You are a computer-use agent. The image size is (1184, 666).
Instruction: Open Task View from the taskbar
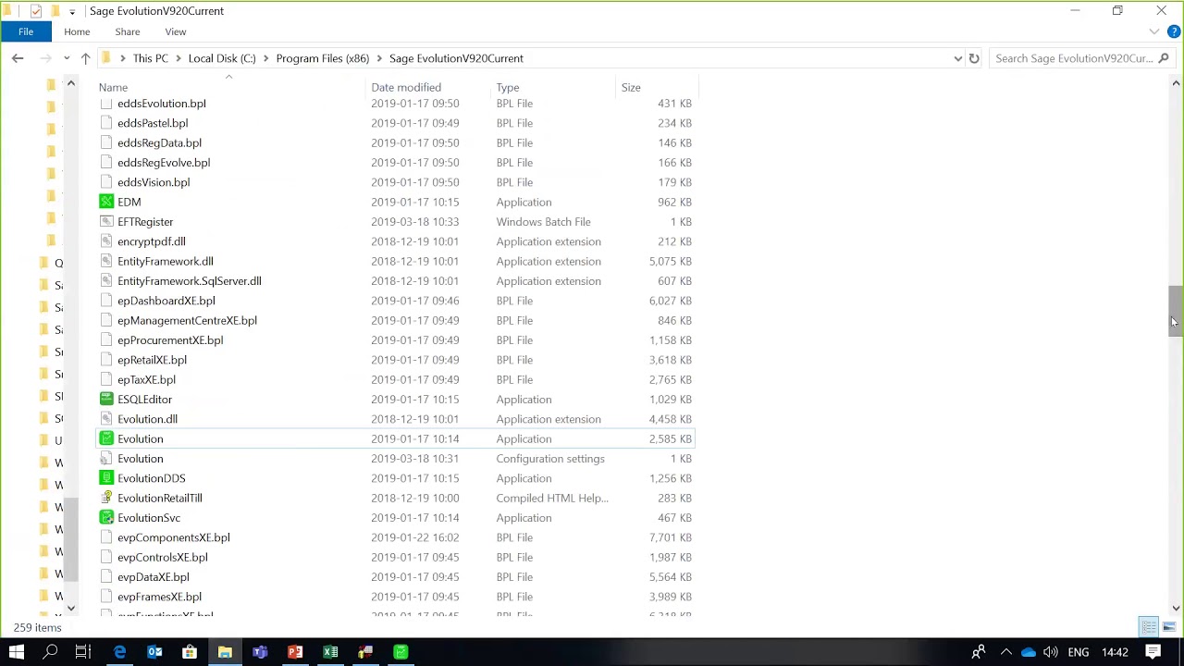(x=82, y=652)
